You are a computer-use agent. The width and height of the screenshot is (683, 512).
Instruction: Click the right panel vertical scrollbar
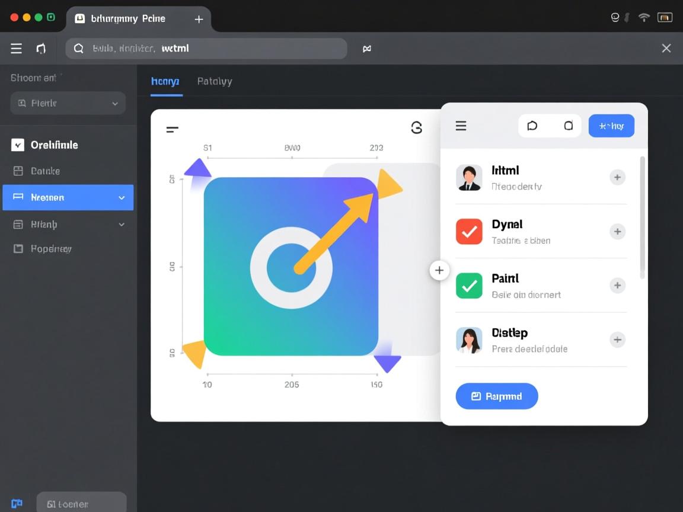coord(642,217)
